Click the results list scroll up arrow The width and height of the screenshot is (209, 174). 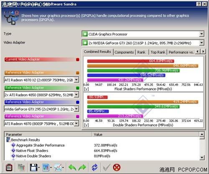point(202,134)
